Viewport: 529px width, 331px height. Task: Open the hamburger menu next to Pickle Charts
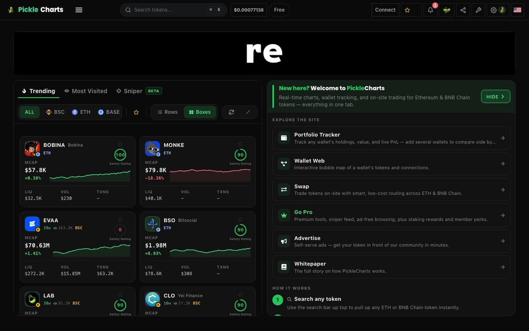pos(79,10)
